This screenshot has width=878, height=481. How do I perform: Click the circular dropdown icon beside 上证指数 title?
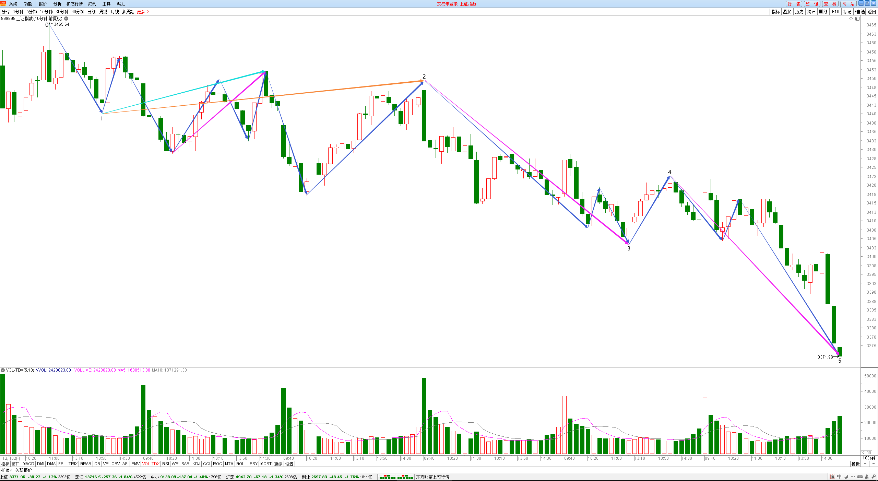point(66,19)
